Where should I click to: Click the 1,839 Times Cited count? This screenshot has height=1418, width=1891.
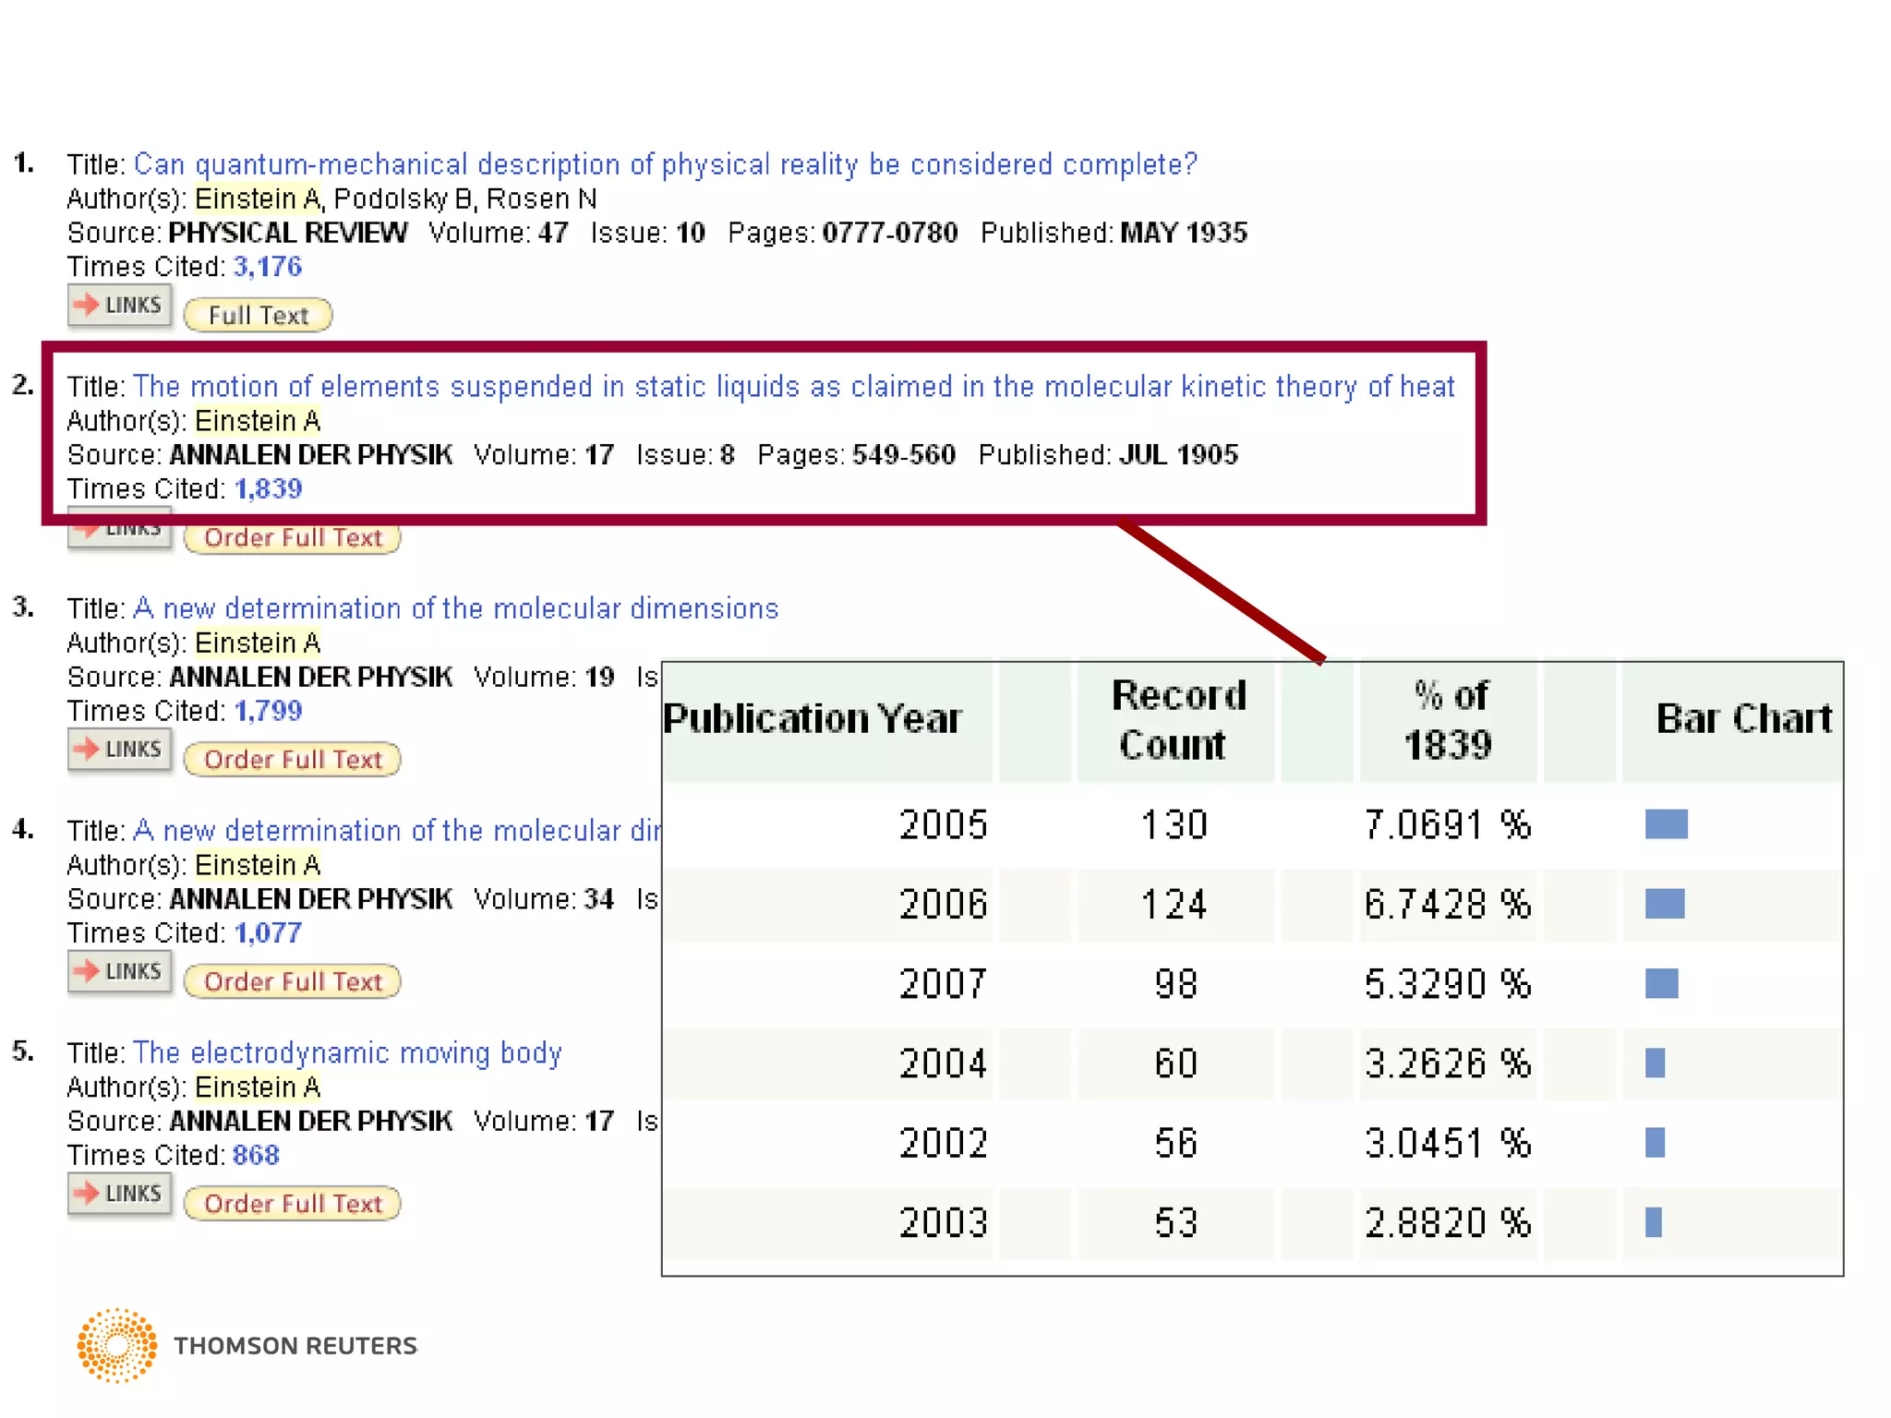click(x=268, y=489)
